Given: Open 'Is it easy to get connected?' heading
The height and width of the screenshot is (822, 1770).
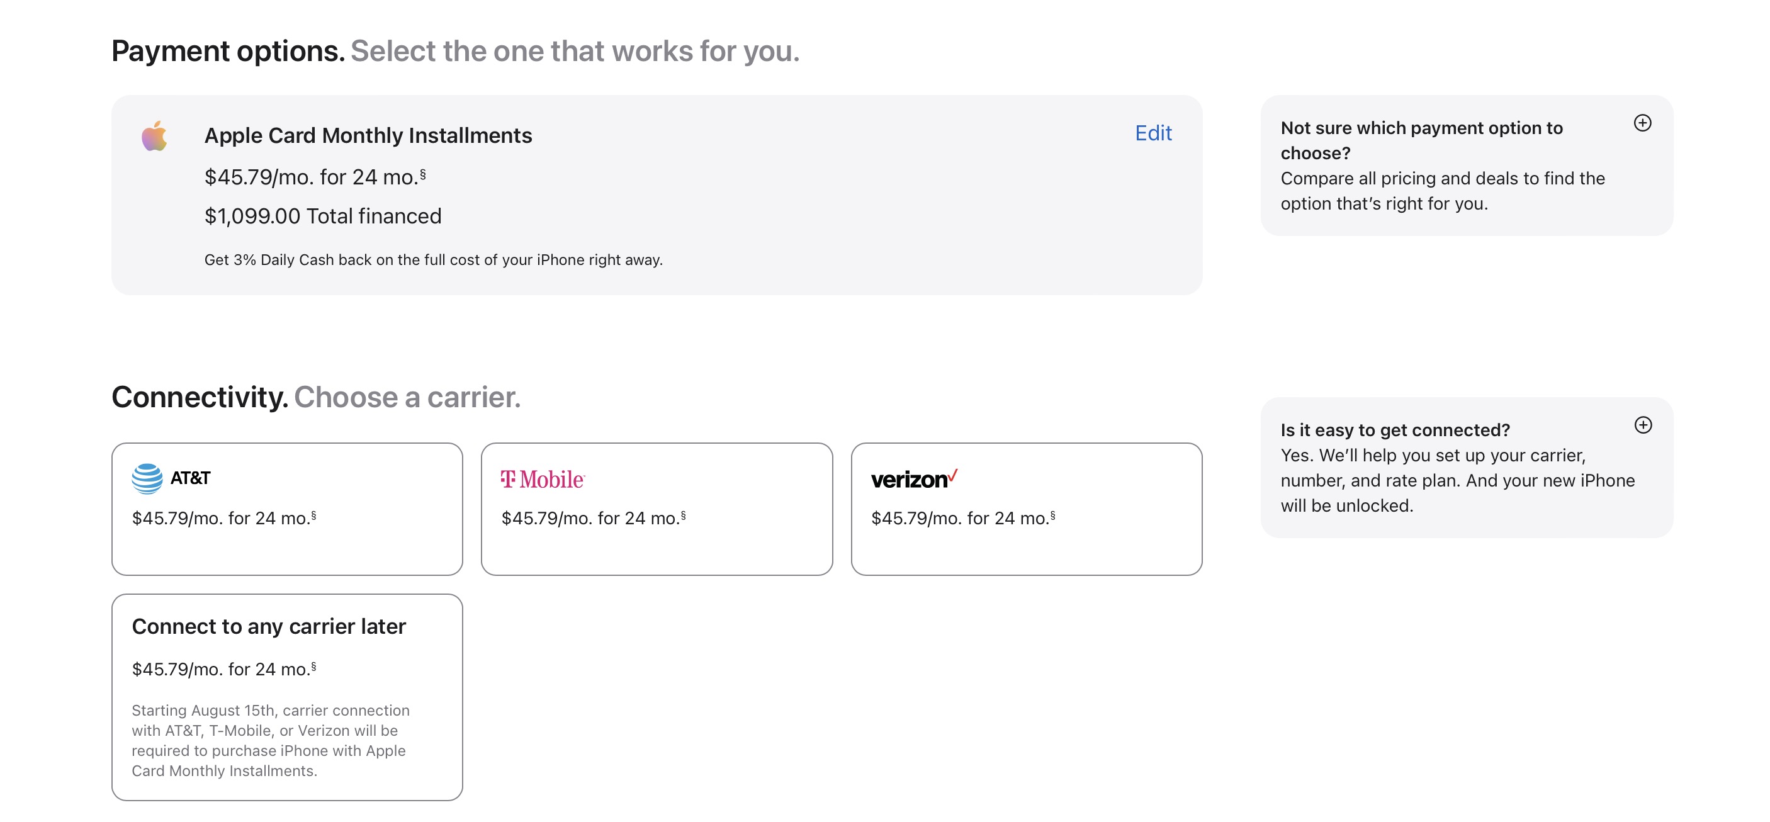Looking at the screenshot, I should [1395, 429].
